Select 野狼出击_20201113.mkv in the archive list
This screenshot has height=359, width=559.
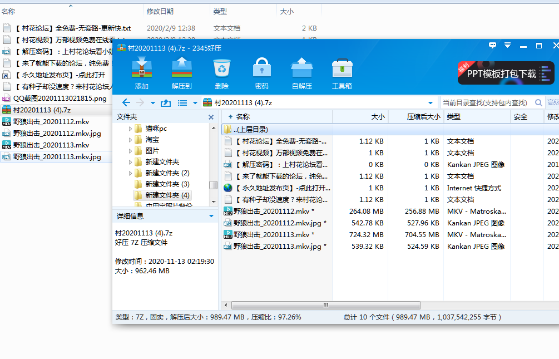[271, 235]
